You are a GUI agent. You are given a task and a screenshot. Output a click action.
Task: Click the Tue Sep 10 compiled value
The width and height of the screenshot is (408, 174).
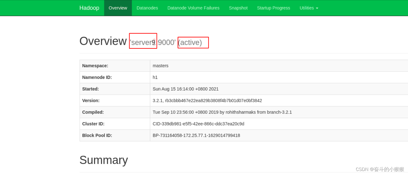[222, 112]
